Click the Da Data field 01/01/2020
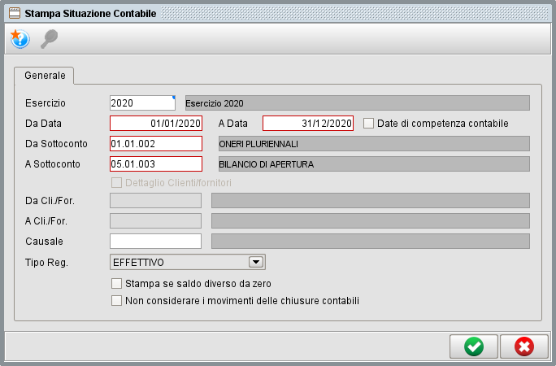Screen dimensions: 556x366 point(155,124)
